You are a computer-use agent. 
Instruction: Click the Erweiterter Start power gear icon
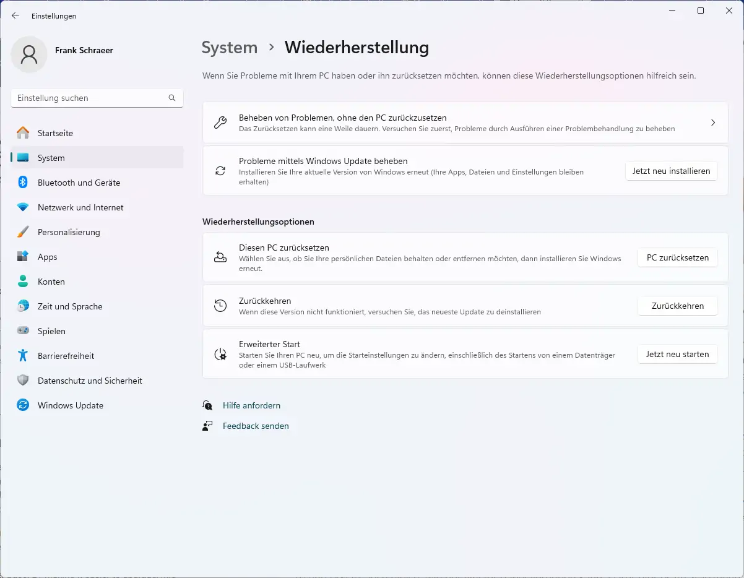(x=220, y=354)
